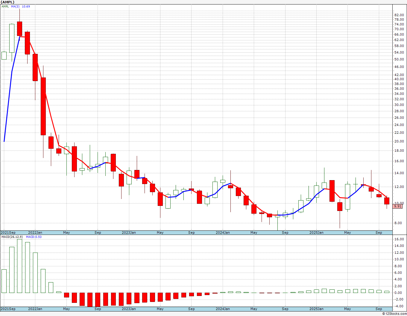407x316 pixels.
Task: Select the 42.00 price axis label
Action: point(399,75)
